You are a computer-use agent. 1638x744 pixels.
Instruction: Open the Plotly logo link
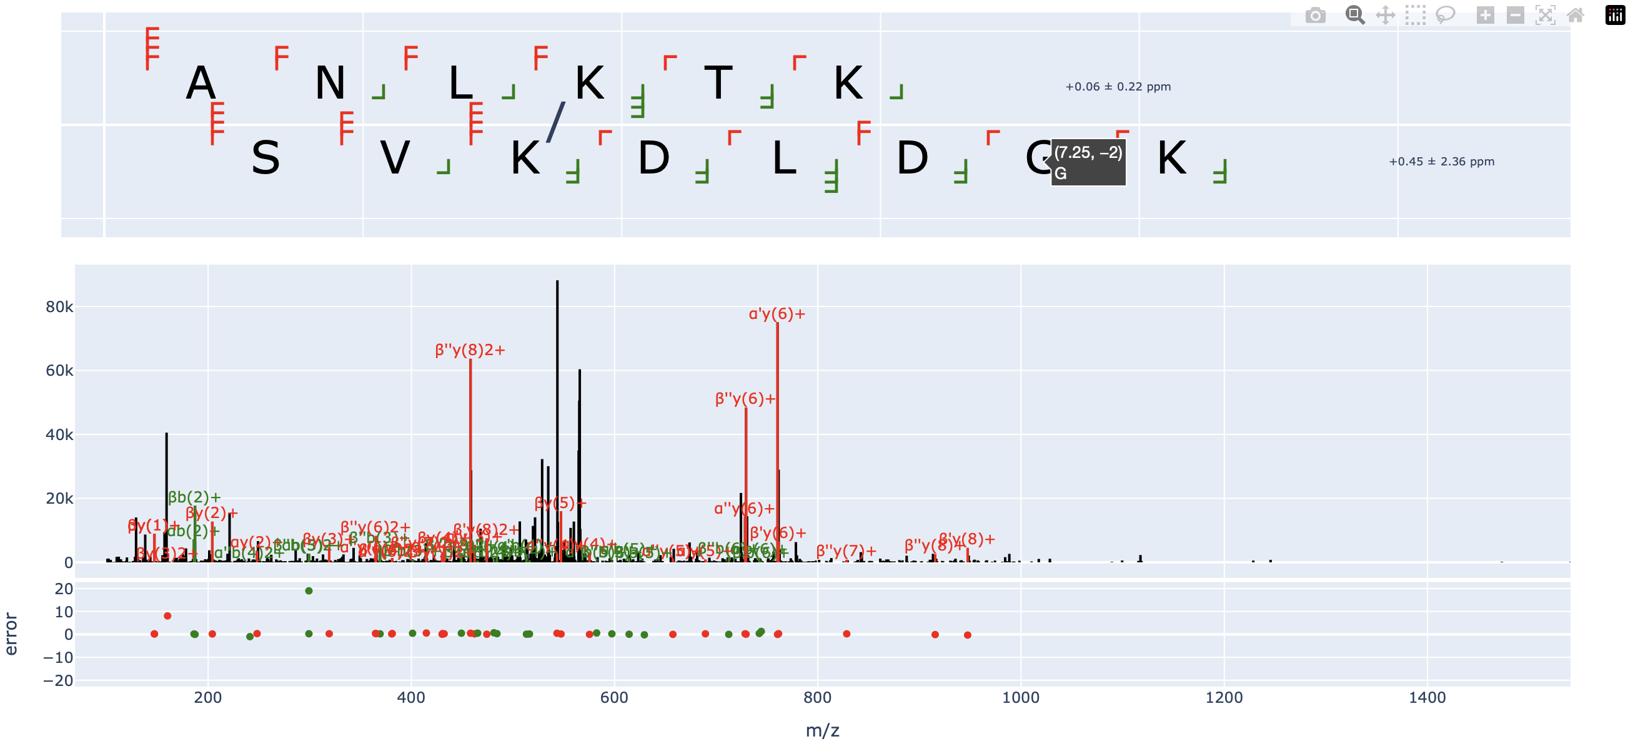[x=1615, y=15]
